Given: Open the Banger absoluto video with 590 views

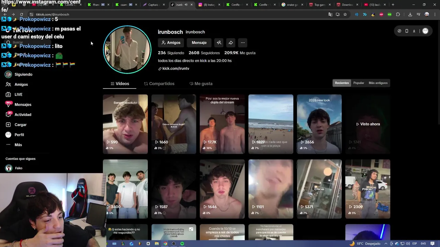Looking at the screenshot, I should coord(125,124).
